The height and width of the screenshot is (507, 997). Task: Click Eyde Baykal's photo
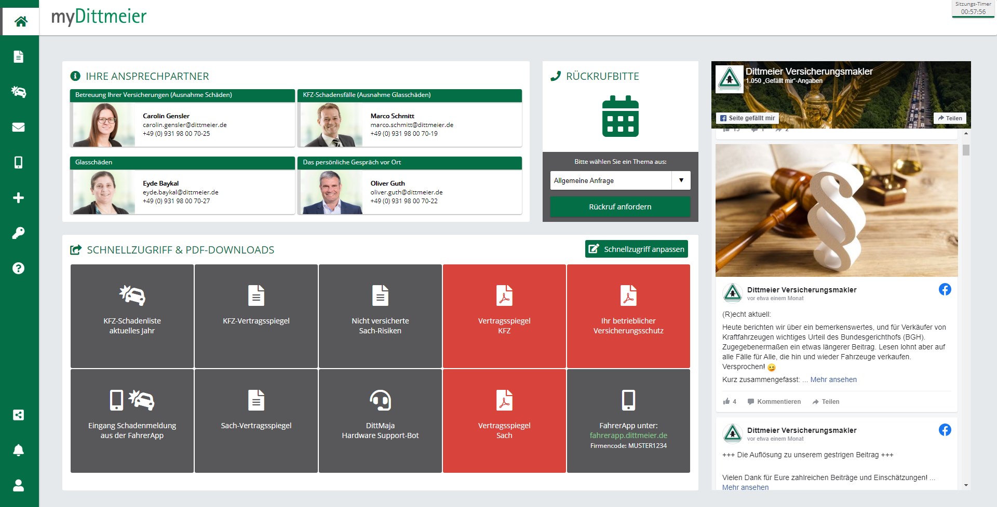point(103,192)
